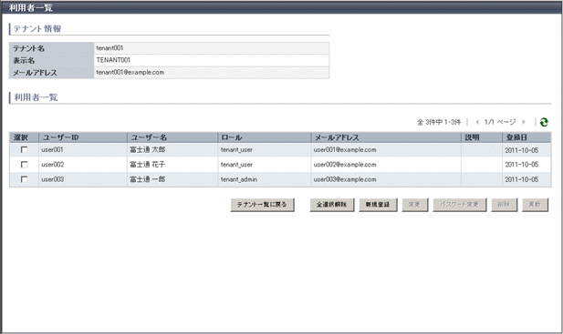The image size is (563, 334).
Task: Click the ユーザー名 column header
Action: [172, 137]
